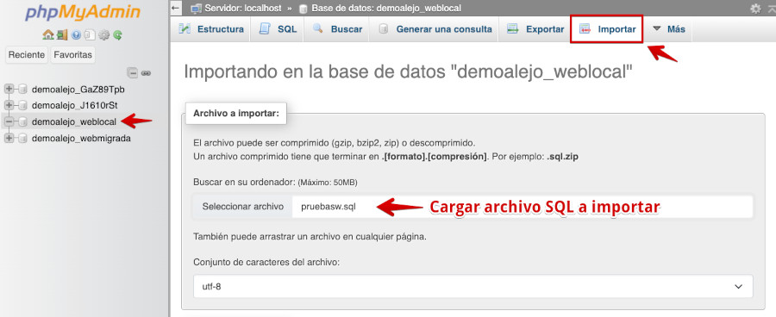This screenshot has height=317, width=776.
Task: Open the SQL documentation page icon
Action: tap(89, 34)
